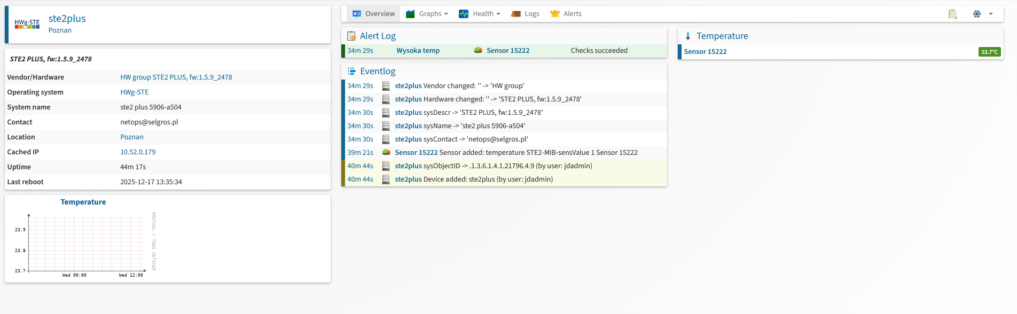The width and height of the screenshot is (1017, 314).
Task: Switch to the Alerts tab
Action: coord(566,14)
